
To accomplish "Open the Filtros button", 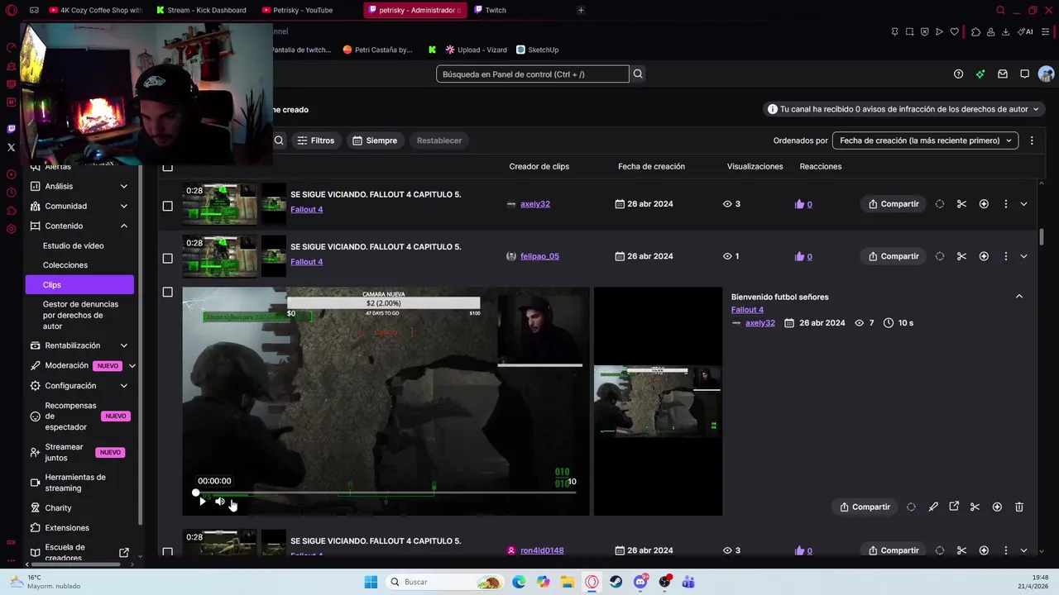I will [316, 140].
